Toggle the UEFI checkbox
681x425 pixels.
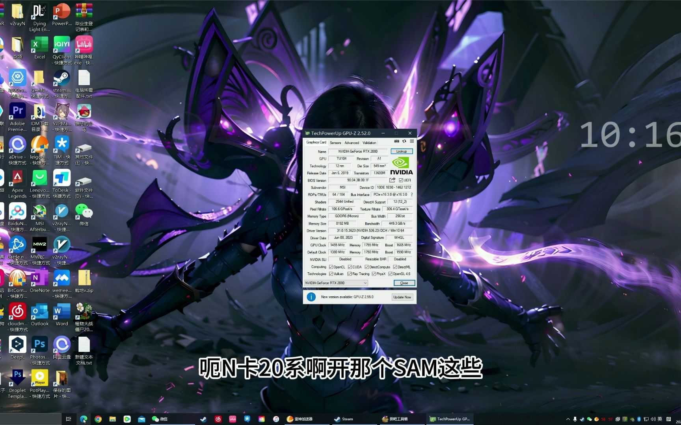point(401,180)
